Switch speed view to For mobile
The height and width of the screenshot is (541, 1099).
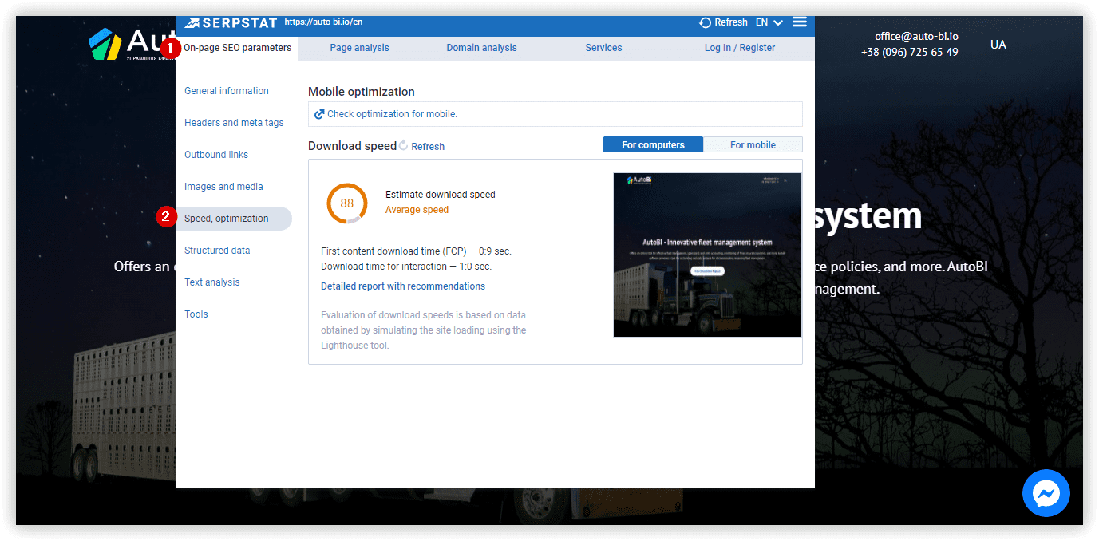click(753, 144)
